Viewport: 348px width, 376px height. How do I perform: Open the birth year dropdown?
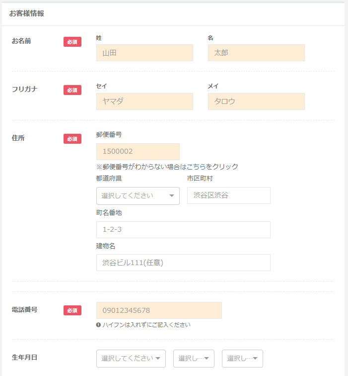tap(131, 359)
